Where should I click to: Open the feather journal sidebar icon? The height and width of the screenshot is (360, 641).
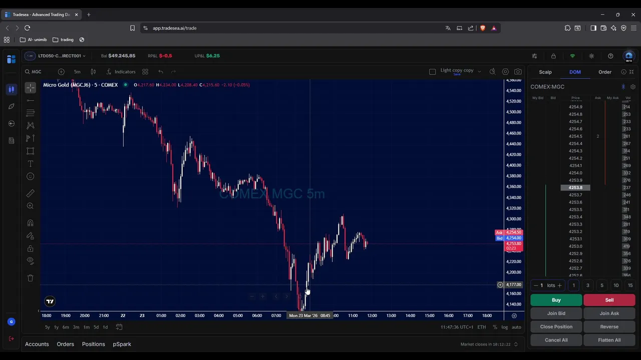[x=11, y=106]
